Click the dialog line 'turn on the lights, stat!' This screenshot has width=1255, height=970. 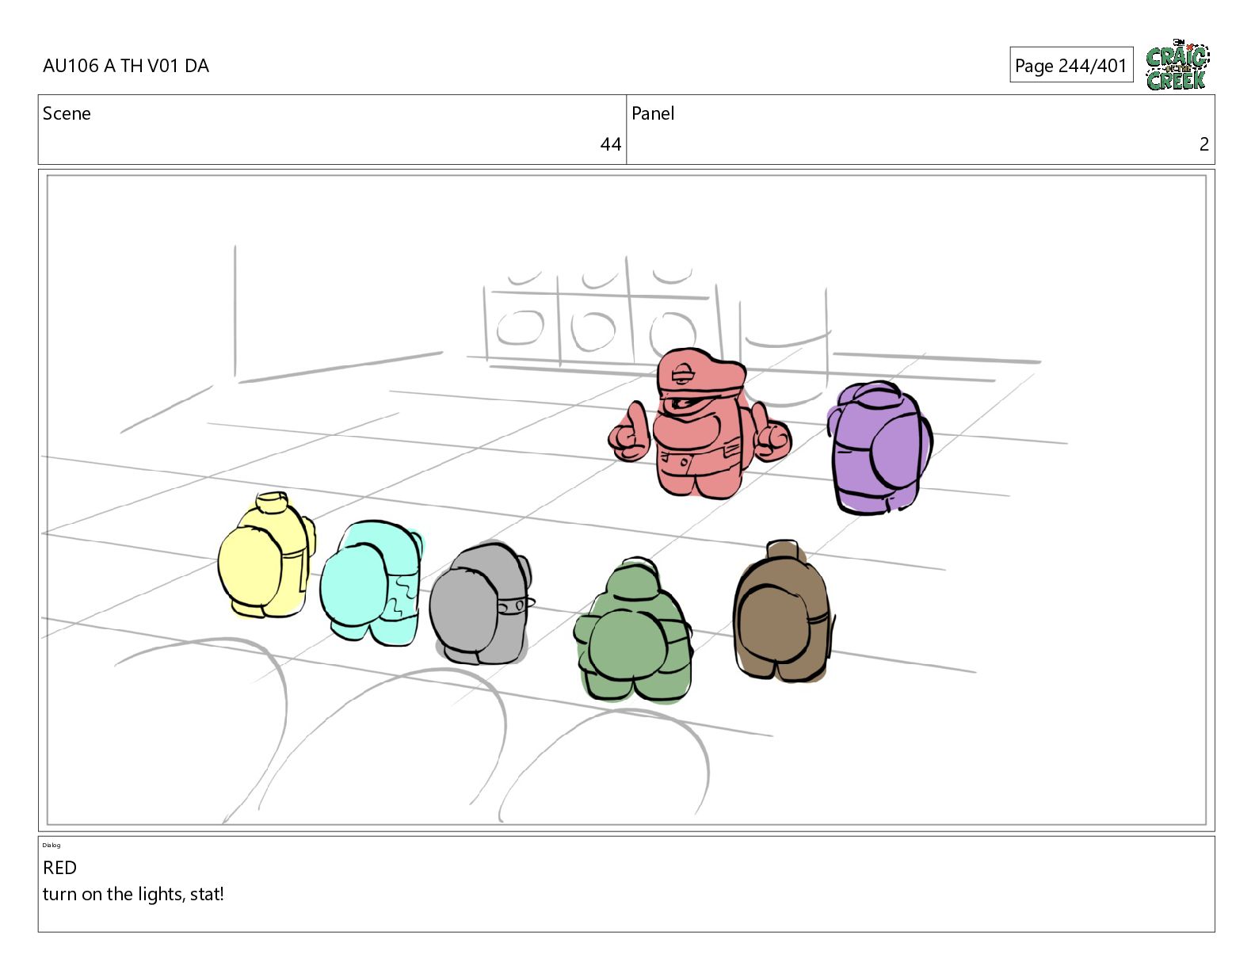pos(133,895)
